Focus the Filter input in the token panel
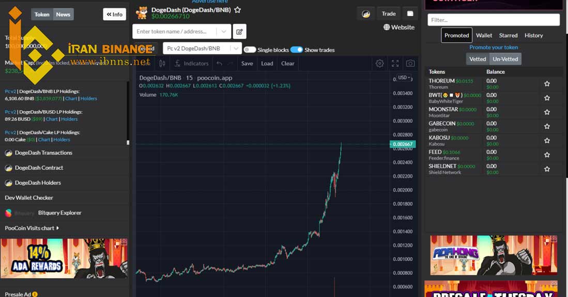The width and height of the screenshot is (568, 297). (494, 20)
